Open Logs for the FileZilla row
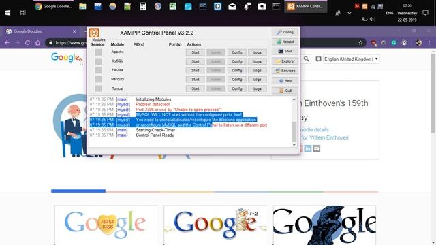 pos(258,71)
